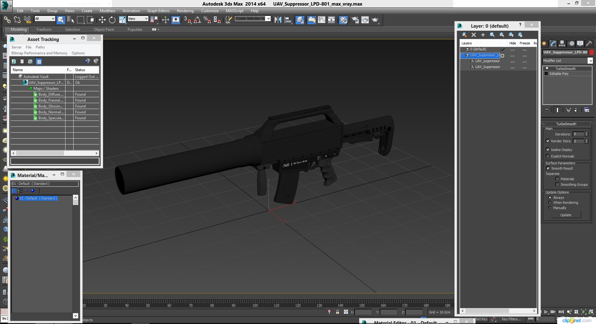Activate the Bind to Space Warp tool
Screen dimensions: 596x324
coord(27,20)
